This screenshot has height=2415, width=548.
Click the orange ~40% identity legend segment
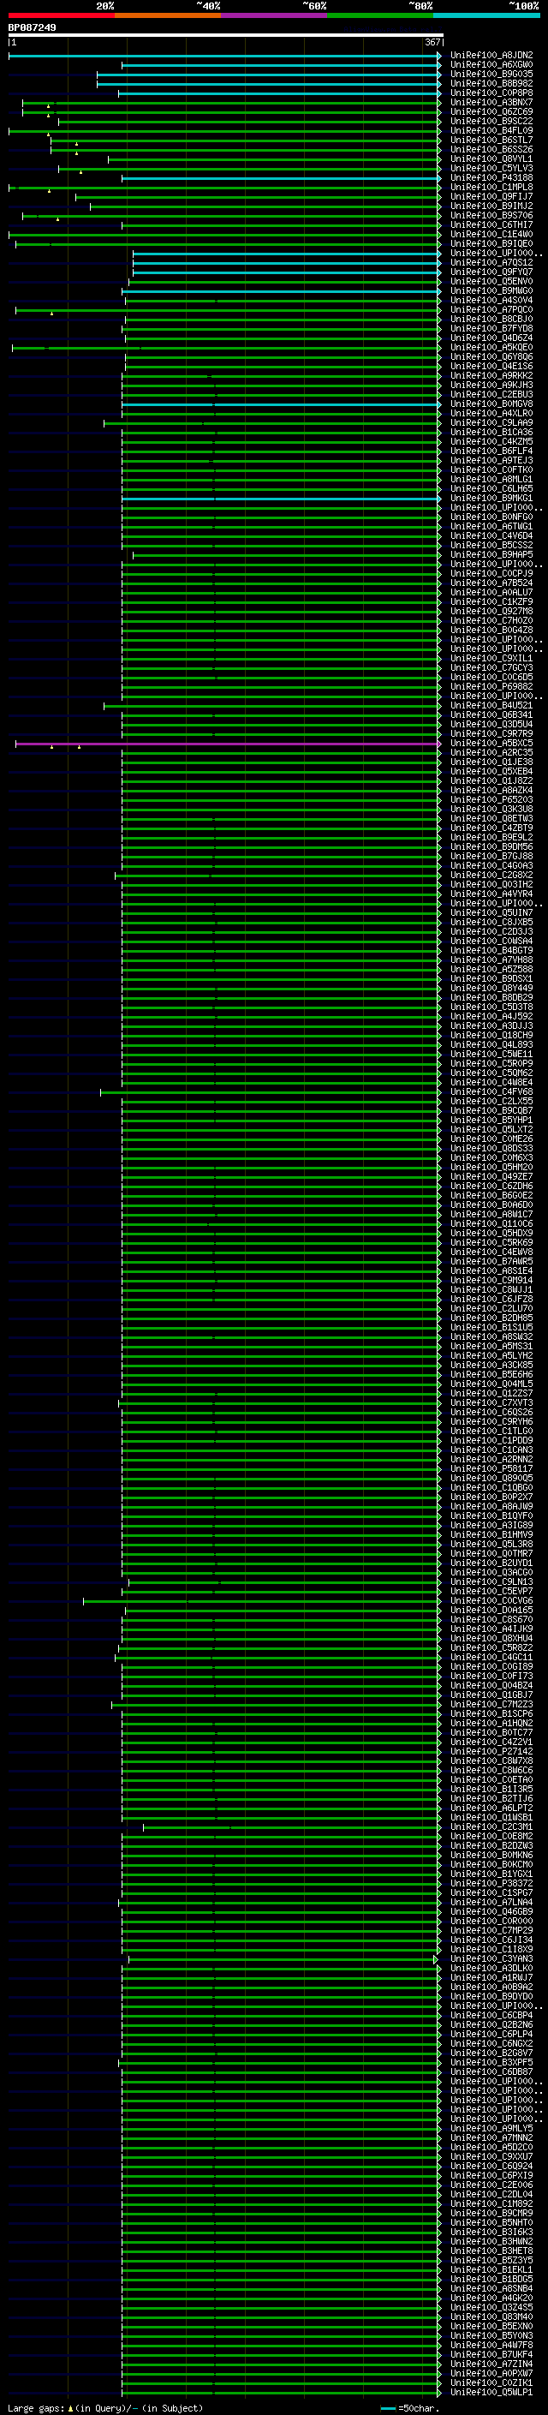(168, 15)
